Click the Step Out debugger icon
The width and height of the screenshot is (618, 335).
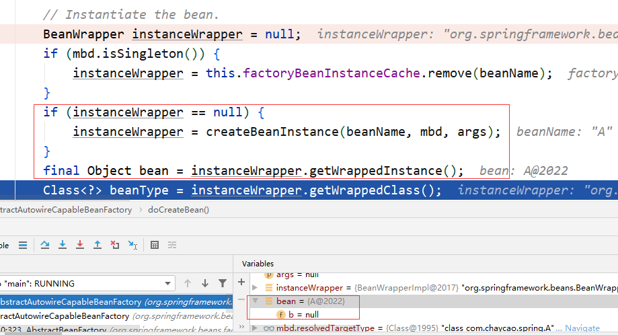[x=98, y=245]
